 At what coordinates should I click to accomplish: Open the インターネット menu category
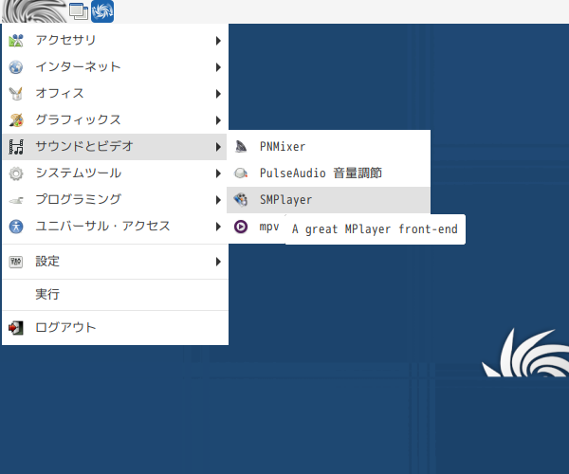[x=115, y=67]
